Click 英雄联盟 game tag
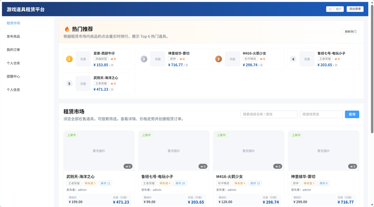This screenshot has height=207, width=374. [x=101, y=59]
